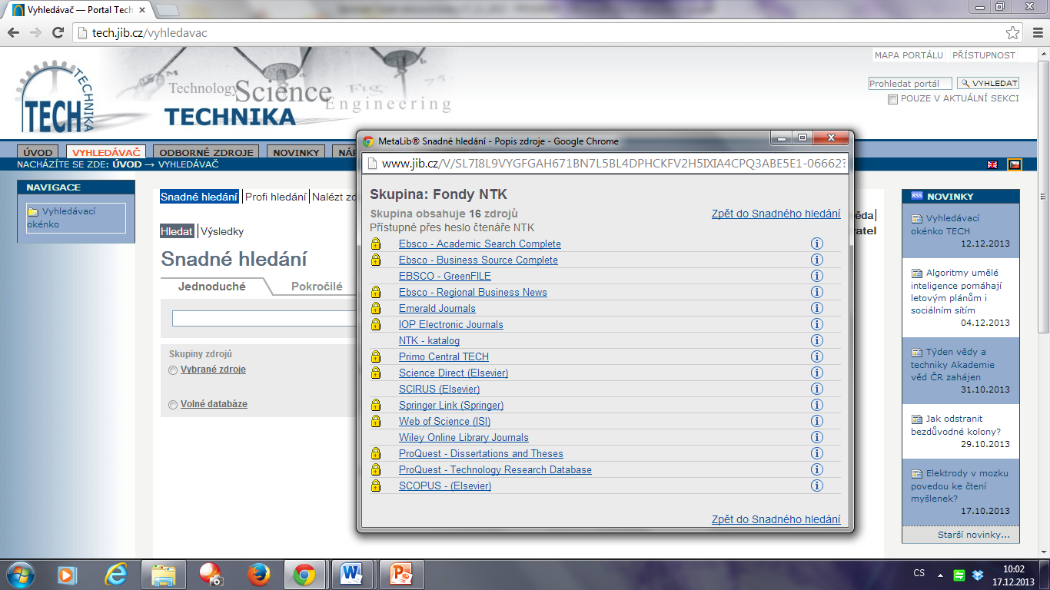Open info for ProQuest - Dissertations and Theses
This screenshot has width=1050, height=590.
(x=816, y=453)
